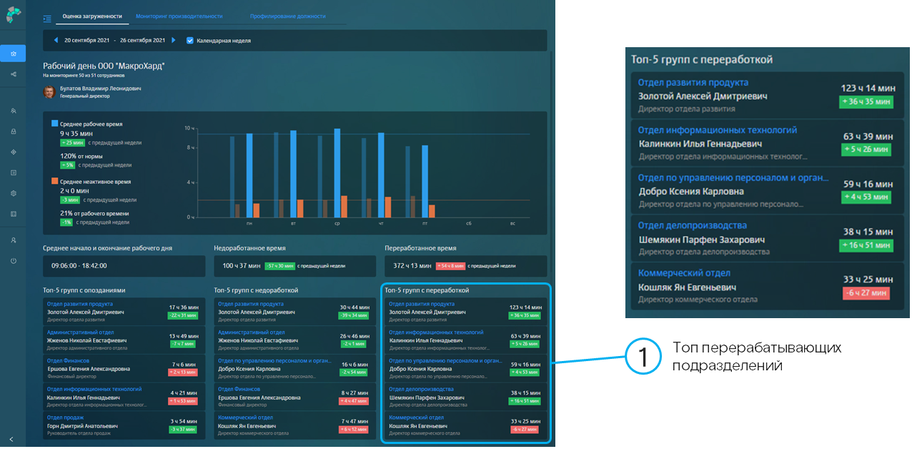
Task: Click the blue Среднее рабочее время legend square
Action: [x=55, y=124]
